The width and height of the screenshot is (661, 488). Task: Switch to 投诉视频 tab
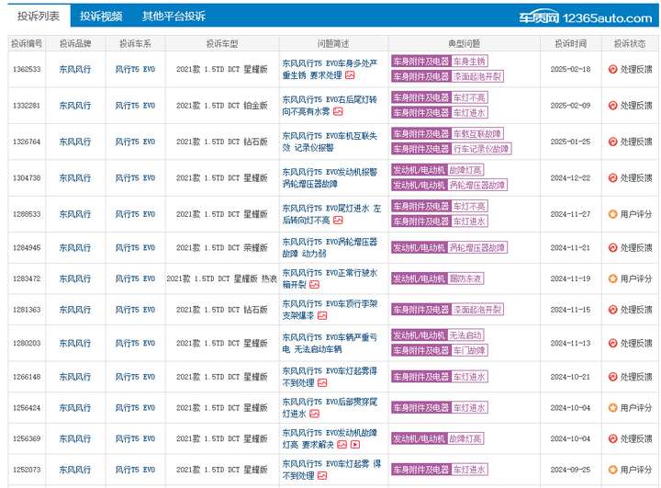click(101, 16)
